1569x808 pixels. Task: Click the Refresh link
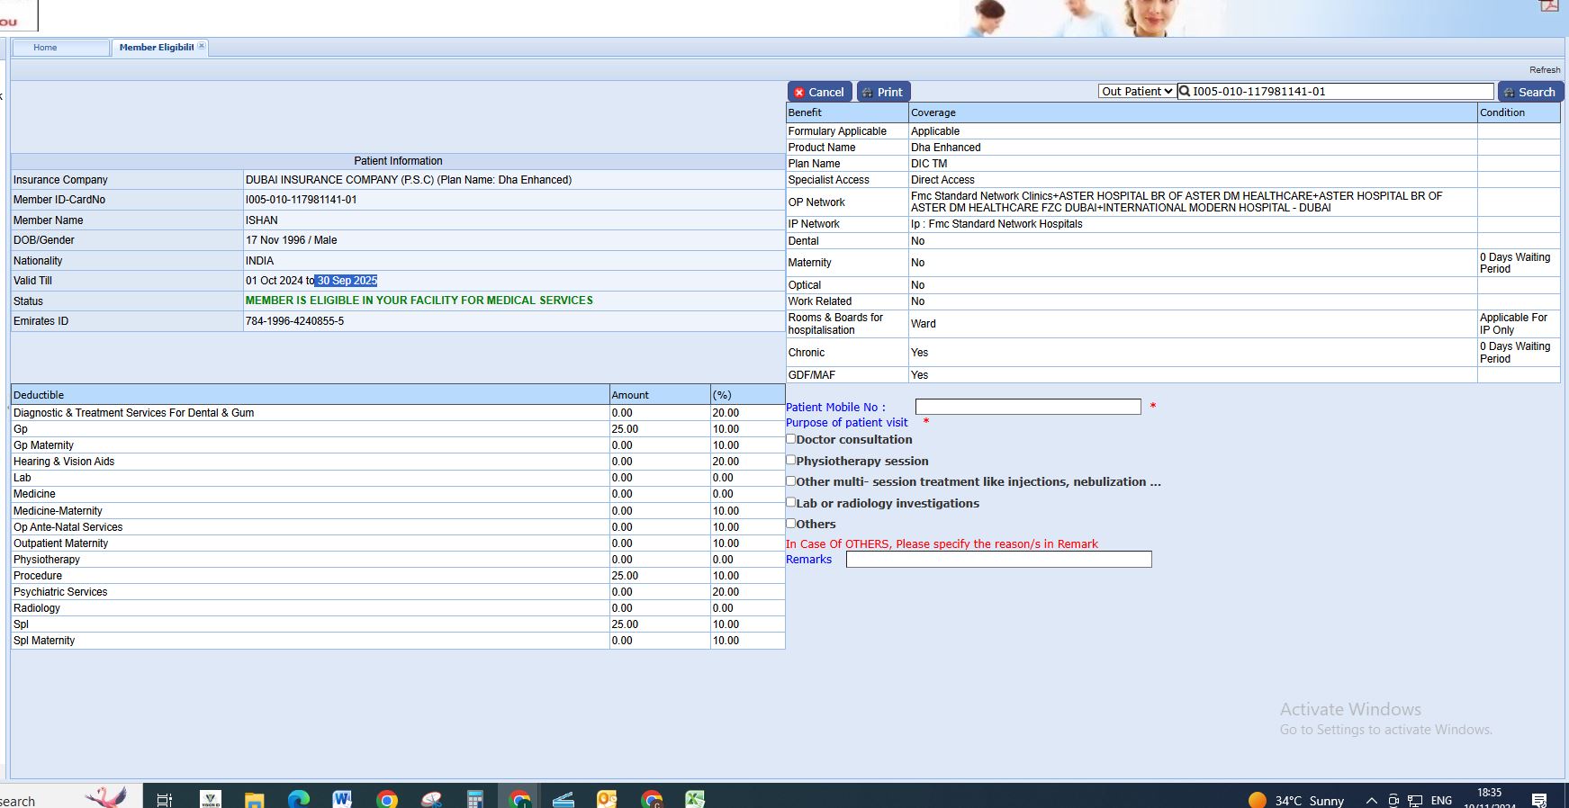1545,69
